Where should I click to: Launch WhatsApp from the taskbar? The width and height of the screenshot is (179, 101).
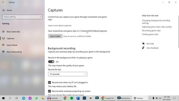pos(37,98)
